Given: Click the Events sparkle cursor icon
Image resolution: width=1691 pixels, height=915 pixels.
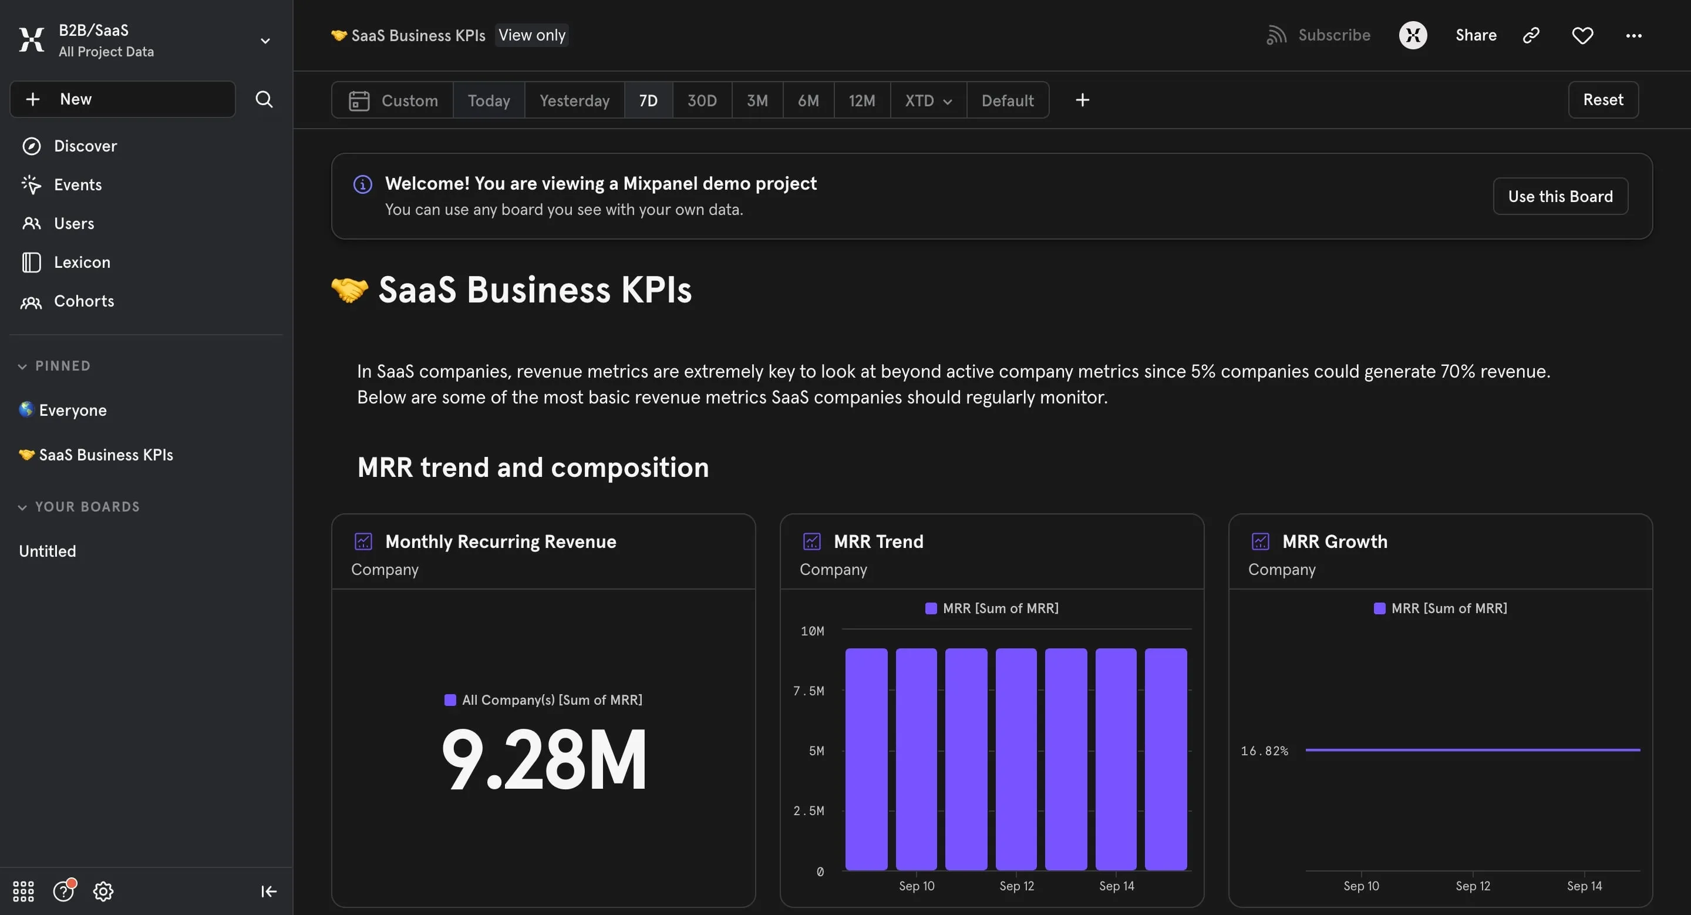Looking at the screenshot, I should click(x=32, y=184).
